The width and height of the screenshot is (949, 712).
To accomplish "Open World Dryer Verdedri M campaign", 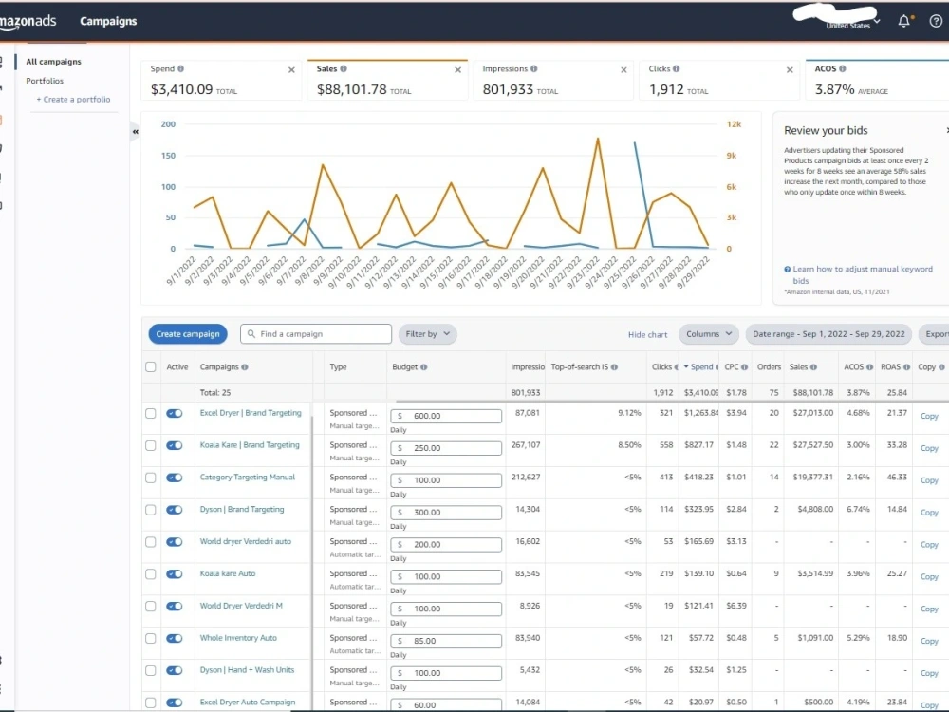I will click(x=241, y=606).
